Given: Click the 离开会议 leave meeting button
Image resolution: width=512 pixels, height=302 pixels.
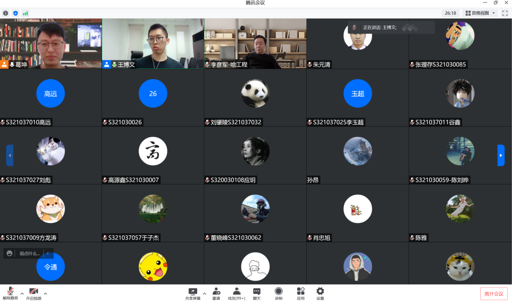Looking at the screenshot, I should [494, 293].
